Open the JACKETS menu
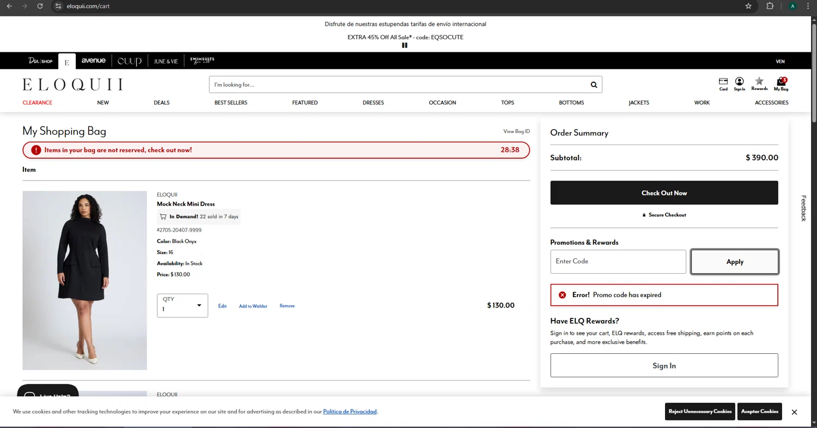This screenshot has width=817, height=428. (x=639, y=103)
